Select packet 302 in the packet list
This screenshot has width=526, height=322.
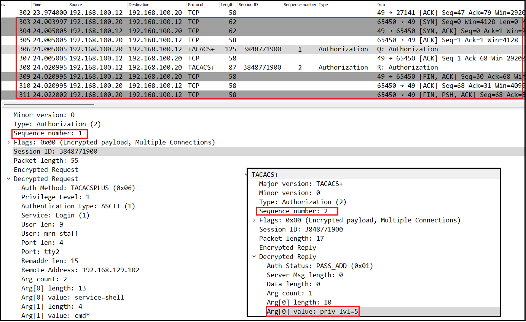(228, 13)
